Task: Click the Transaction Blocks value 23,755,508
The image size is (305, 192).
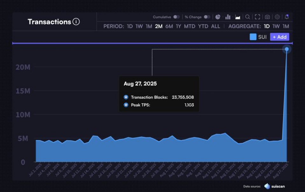Action: point(183,97)
